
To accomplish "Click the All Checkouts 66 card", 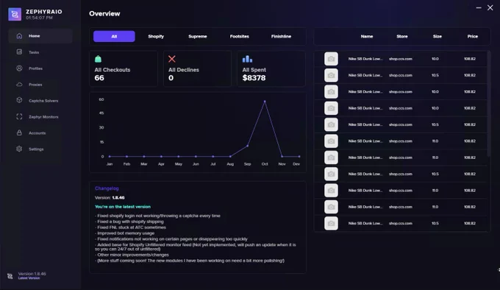I will 124,68.
